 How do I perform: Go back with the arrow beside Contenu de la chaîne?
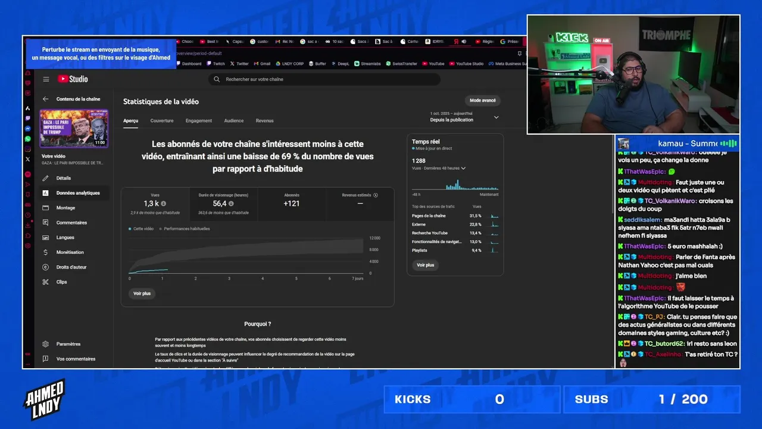click(45, 99)
